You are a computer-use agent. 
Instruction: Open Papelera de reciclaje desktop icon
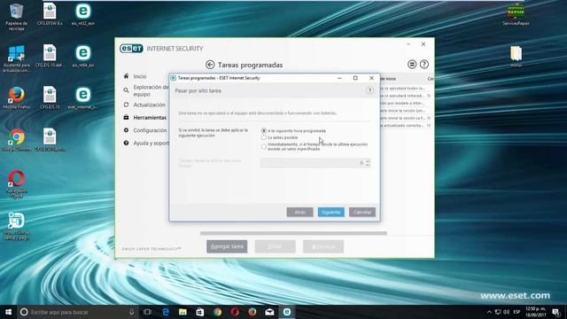point(16,17)
